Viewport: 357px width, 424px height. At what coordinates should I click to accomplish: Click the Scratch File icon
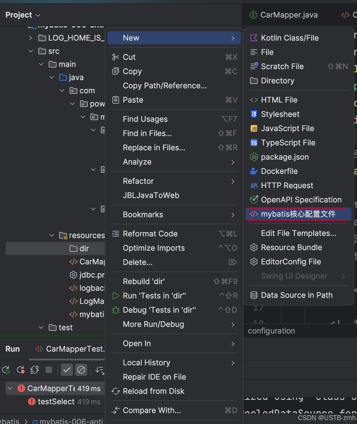[254, 66]
